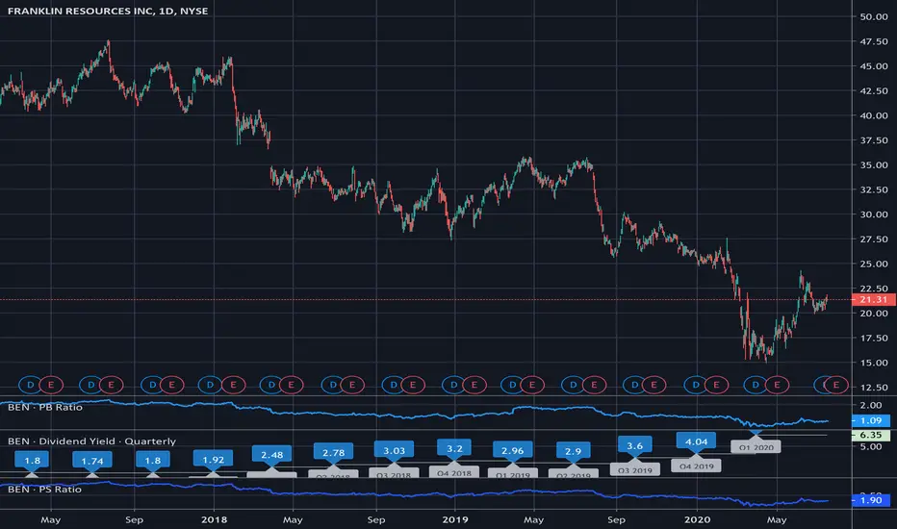Click the 50.00 price axis label

[x=874, y=17]
